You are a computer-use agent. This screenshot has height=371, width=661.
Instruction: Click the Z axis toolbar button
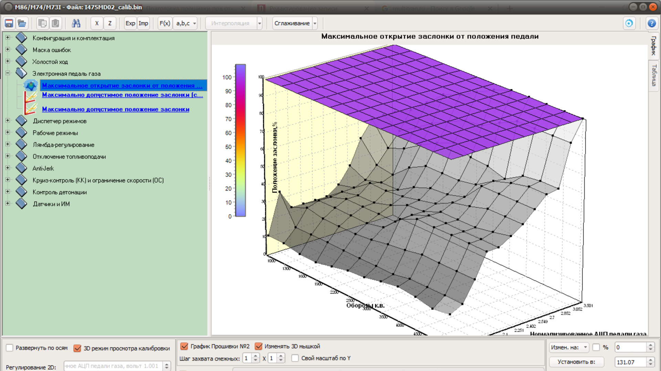pos(110,23)
